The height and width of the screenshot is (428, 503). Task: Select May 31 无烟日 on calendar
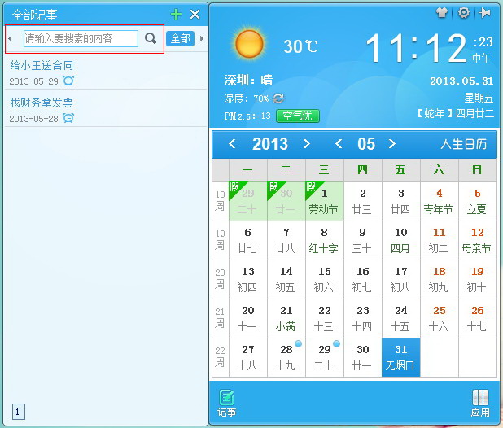point(400,357)
